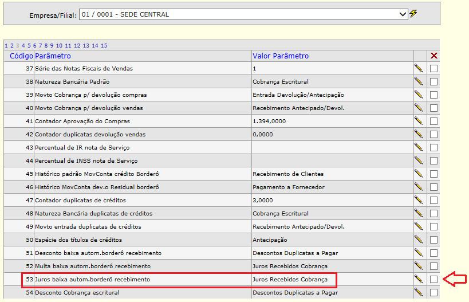Sort by Parâmetro column header
469x302 pixels.
pyautogui.click(x=53, y=56)
